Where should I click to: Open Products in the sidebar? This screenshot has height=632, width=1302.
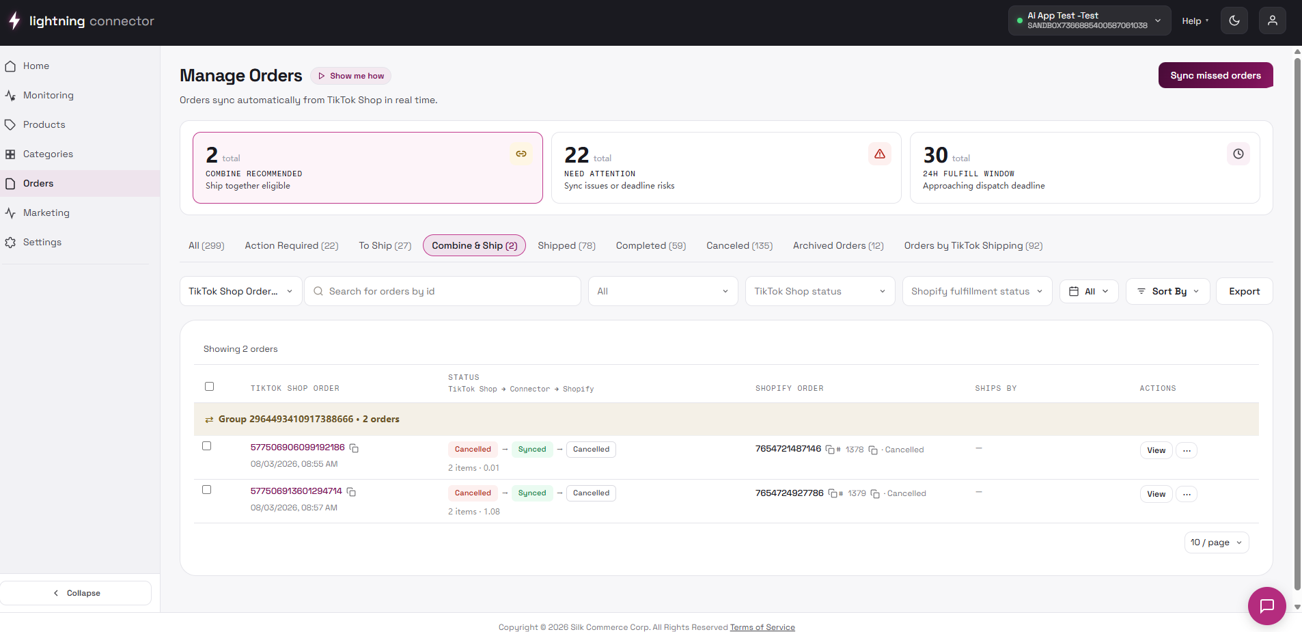pos(80,124)
